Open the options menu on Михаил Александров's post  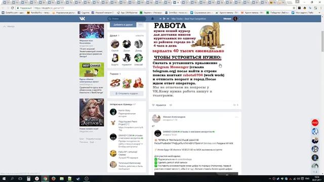[236, 117]
